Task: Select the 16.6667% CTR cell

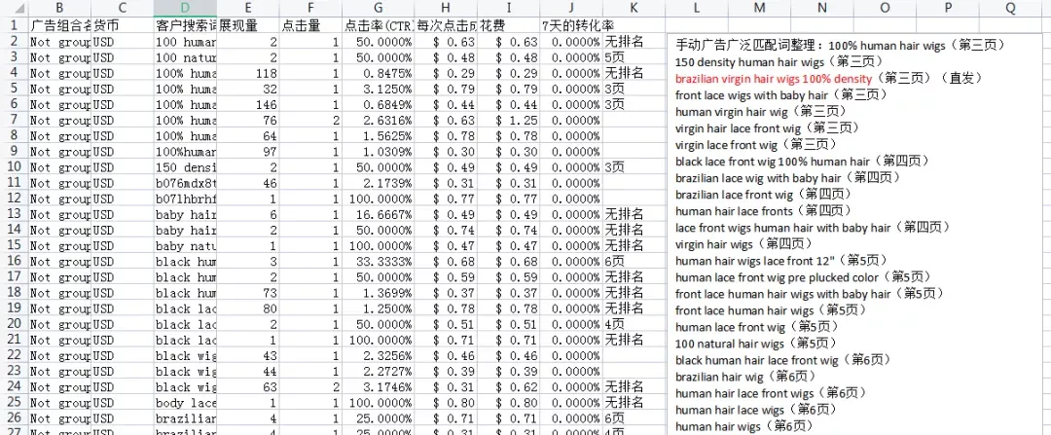Action: pos(378,214)
